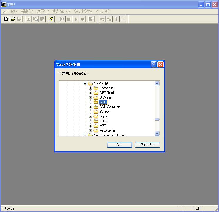Click the folder tree scrollbar thumb

[157, 119]
